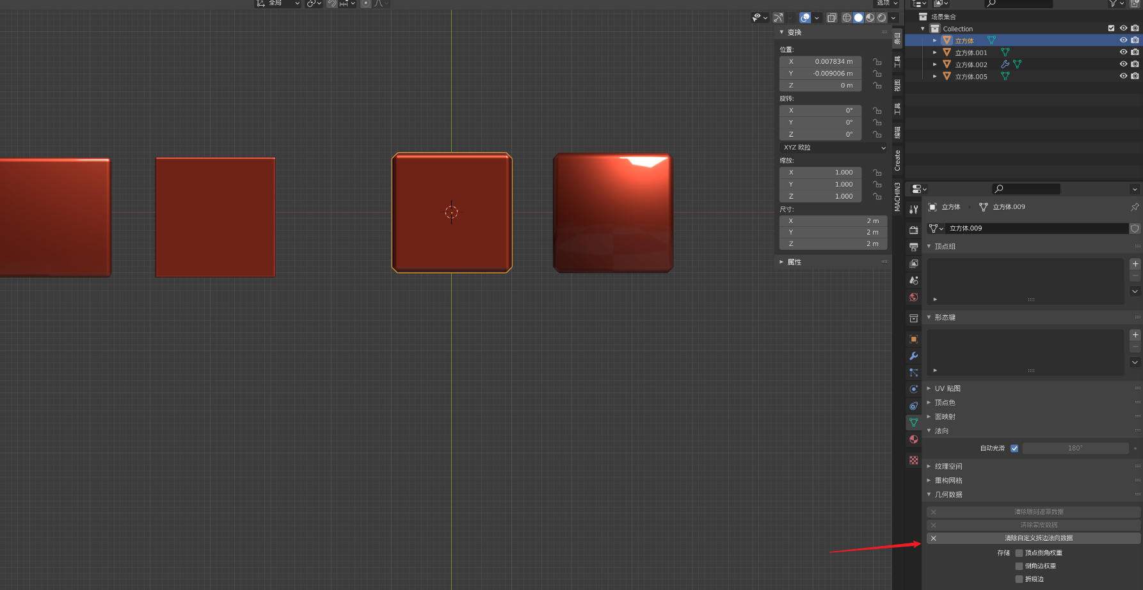The image size is (1143, 590).
Task: Open properties editor type menu
Action: point(919,189)
